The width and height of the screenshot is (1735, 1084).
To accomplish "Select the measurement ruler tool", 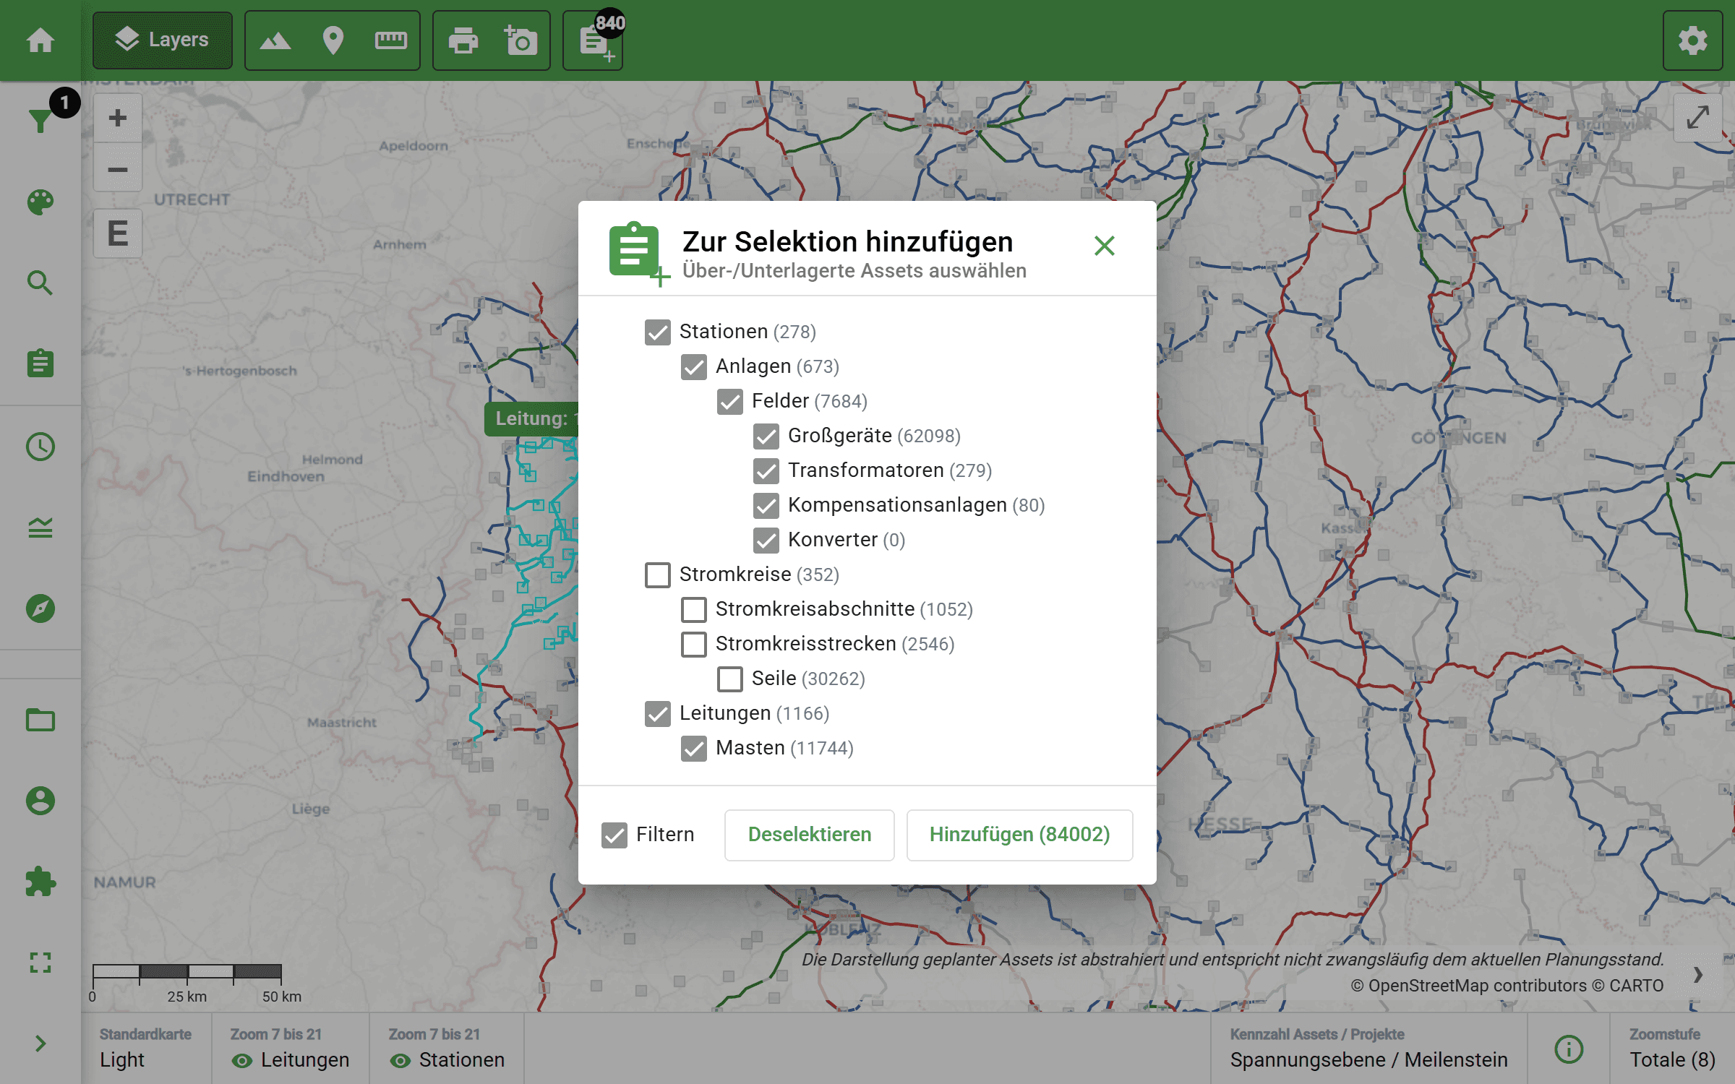I will (x=391, y=41).
